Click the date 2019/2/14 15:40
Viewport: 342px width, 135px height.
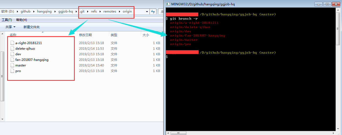[91, 65]
